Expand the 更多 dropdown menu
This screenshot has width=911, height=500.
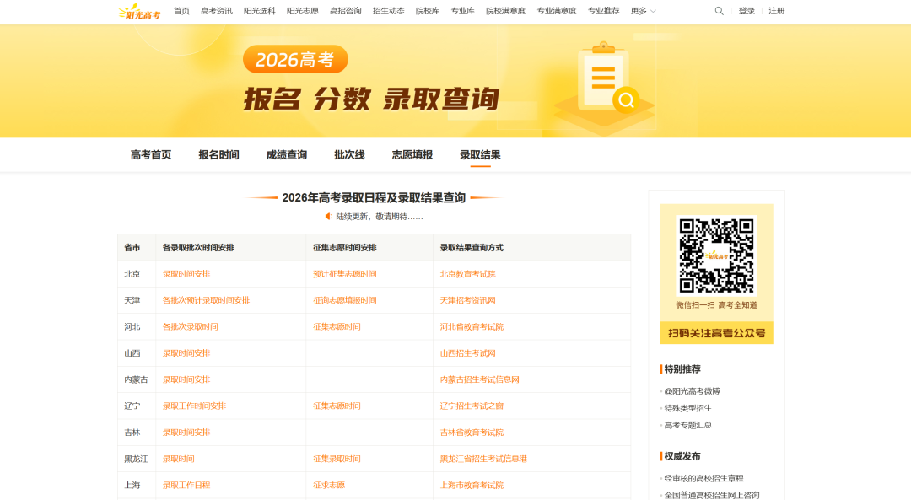(x=643, y=11)
